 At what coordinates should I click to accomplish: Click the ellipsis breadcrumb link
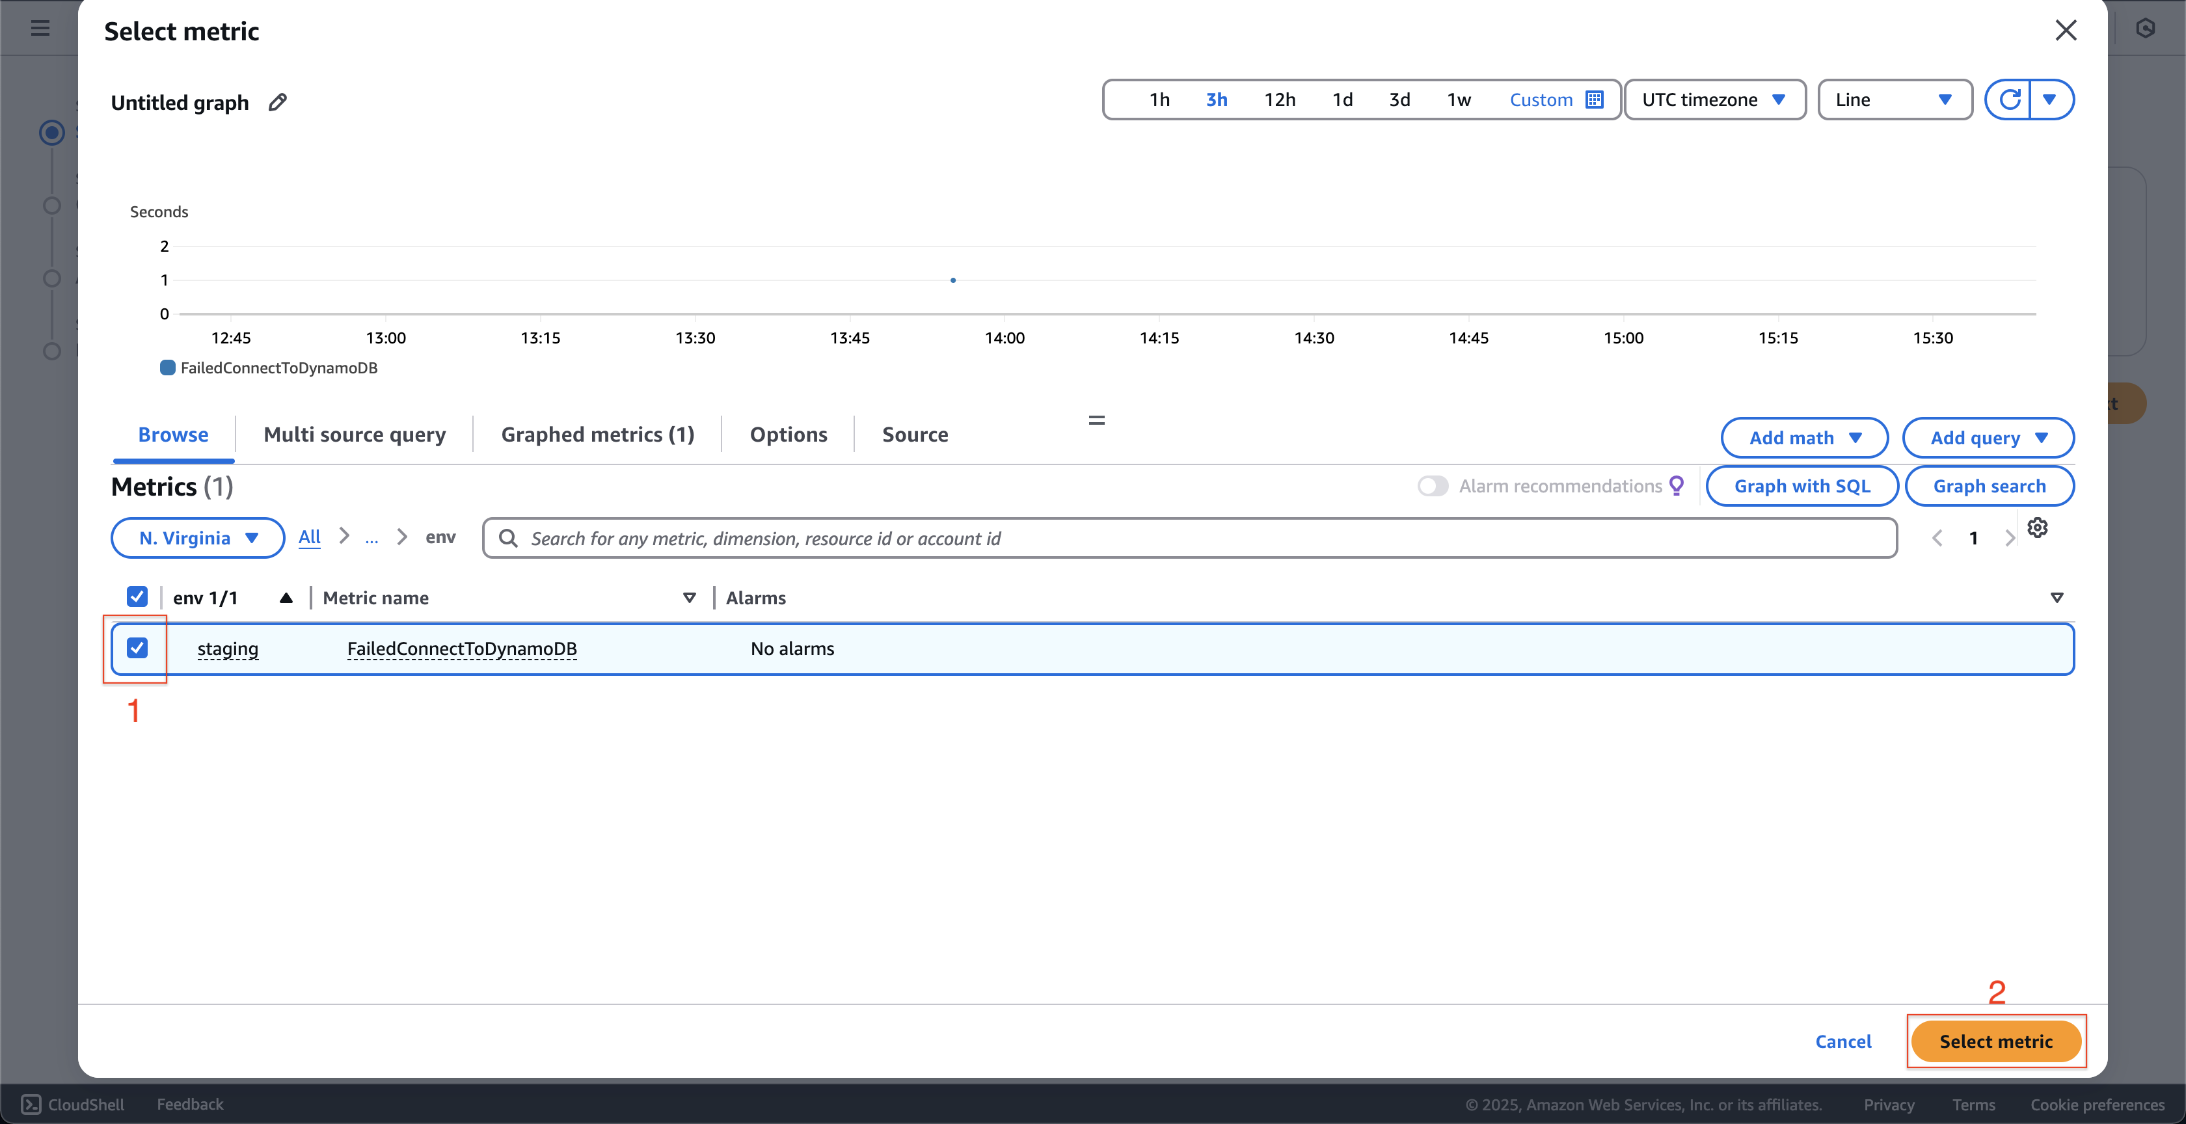pos(371,538)
